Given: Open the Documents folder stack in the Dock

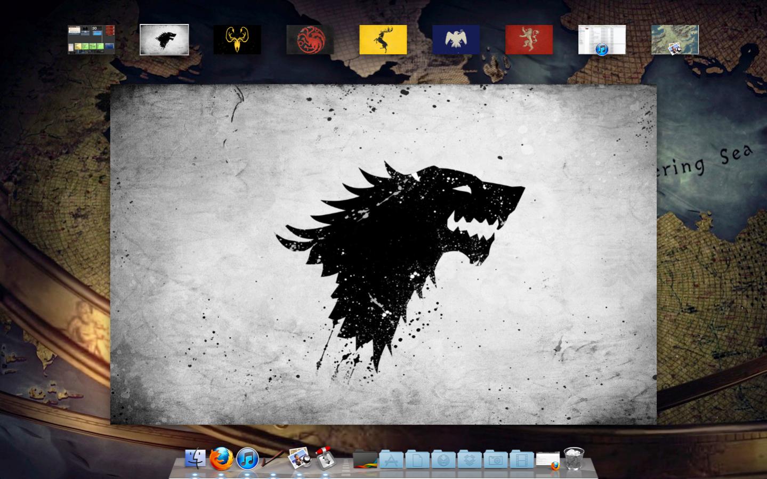Looking at the screenshot, I should click(417, 459).
